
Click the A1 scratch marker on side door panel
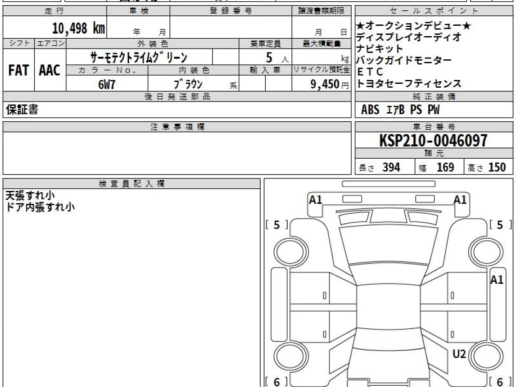497,280
